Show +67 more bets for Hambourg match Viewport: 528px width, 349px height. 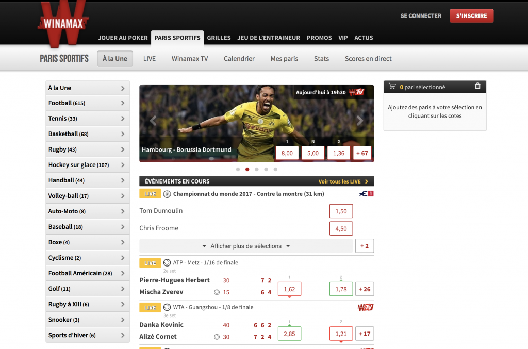362,153
